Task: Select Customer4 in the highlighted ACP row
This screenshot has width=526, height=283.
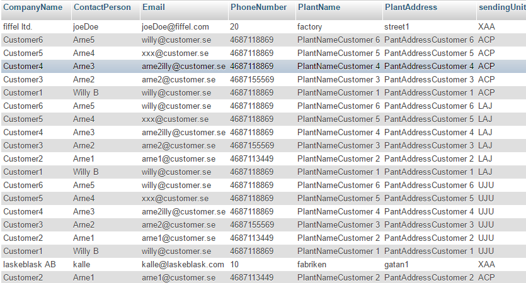Action: (23, 66)
